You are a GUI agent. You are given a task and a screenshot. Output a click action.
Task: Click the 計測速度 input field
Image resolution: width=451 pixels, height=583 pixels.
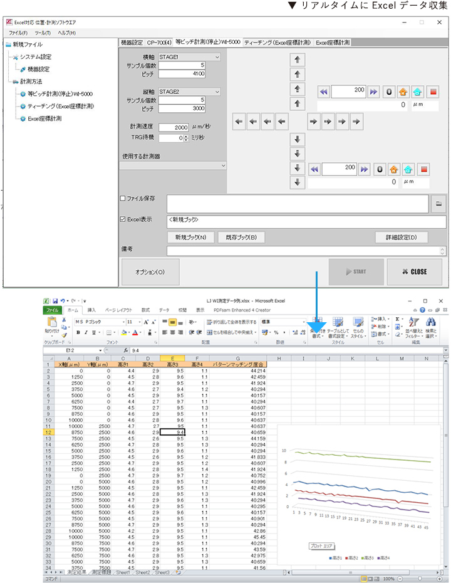[x=173, y=127]
